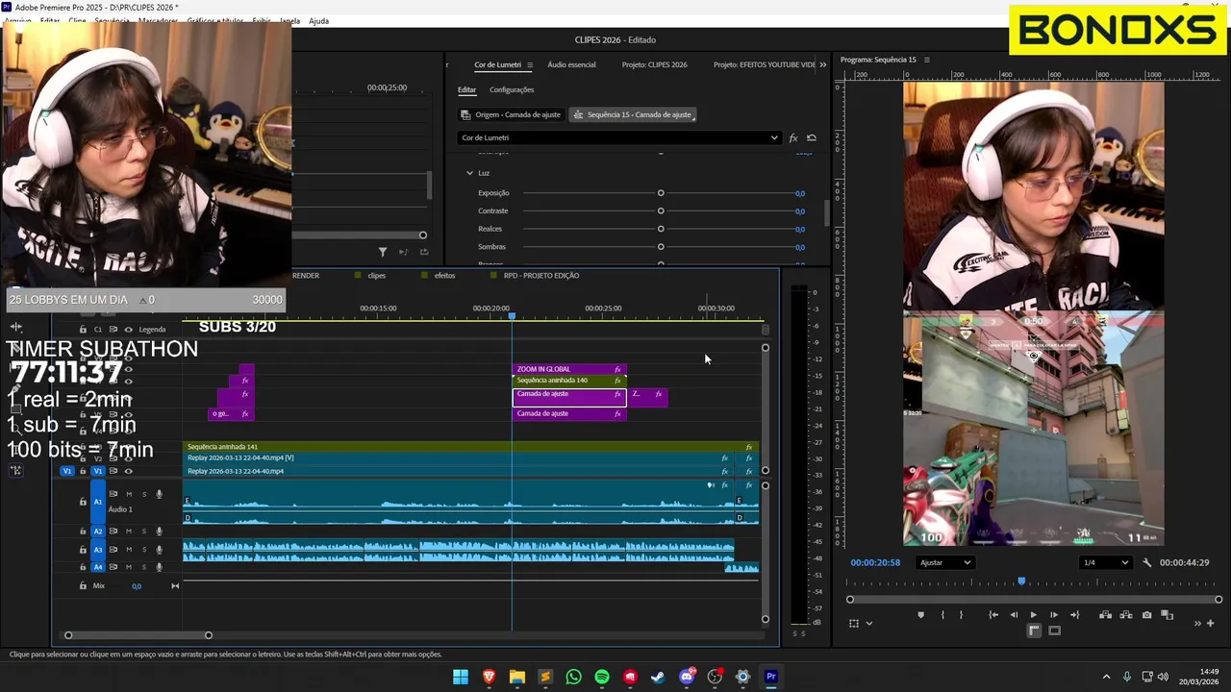
Task: Open Program monitor wrench settings
Action: point(1147,562)
